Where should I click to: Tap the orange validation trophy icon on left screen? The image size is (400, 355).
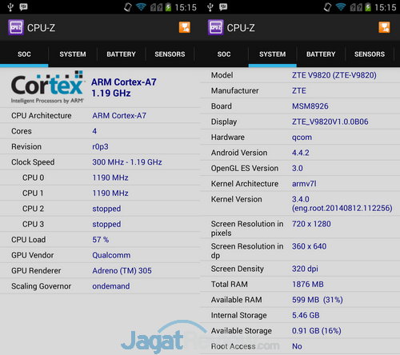(185, 27)
